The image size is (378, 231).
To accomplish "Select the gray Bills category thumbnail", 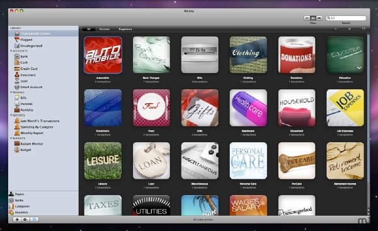I will tap(200, 55).
